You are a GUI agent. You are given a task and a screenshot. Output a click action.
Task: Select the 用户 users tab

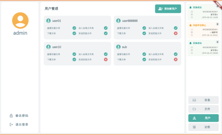[x=203, y=118]
